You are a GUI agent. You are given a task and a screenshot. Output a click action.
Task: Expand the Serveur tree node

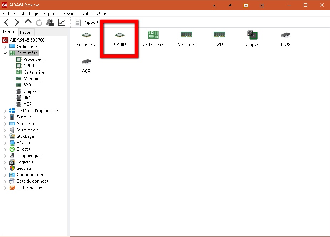[x=5, y=117]
